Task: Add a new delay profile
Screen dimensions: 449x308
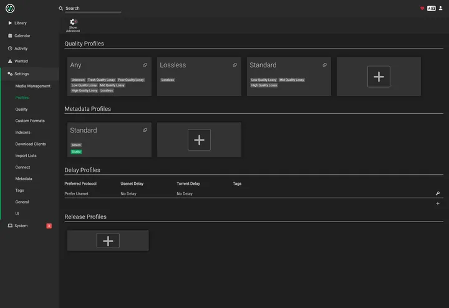Action: pos(438,203)
